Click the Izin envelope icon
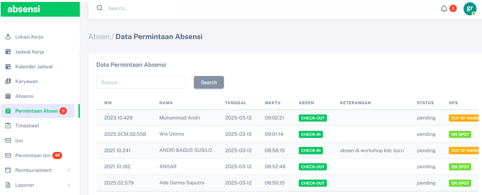Viewport: 482px width, 195px height. (x=8, y=141)
